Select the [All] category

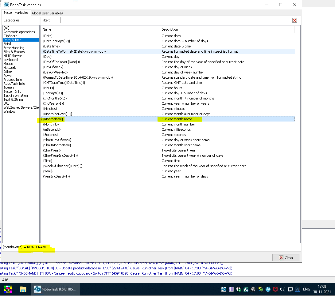pyautogui.click(x=6, y=28)
